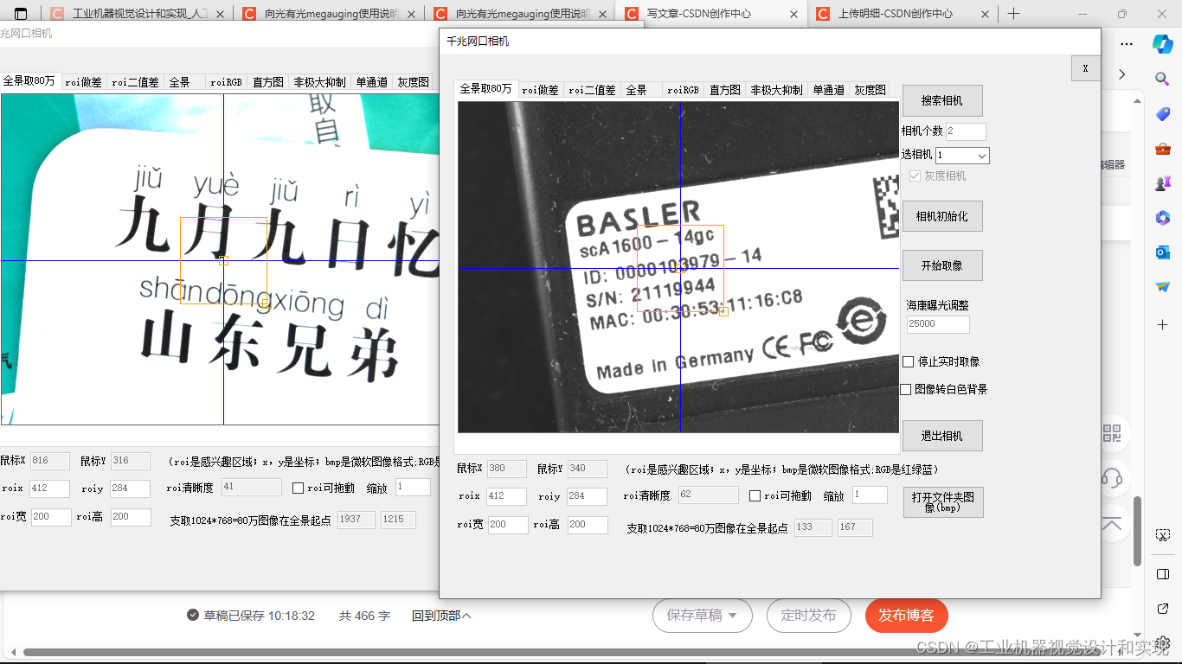The width and height of the screenshot is (1182, 664).
Task: Select 直方图 tab in front dialog
Action: 726,90
